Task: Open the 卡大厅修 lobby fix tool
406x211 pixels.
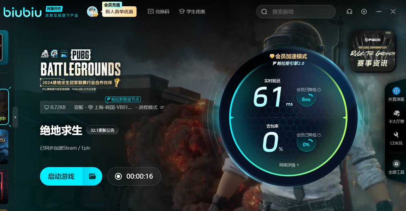Action: (x=396, y=116)
